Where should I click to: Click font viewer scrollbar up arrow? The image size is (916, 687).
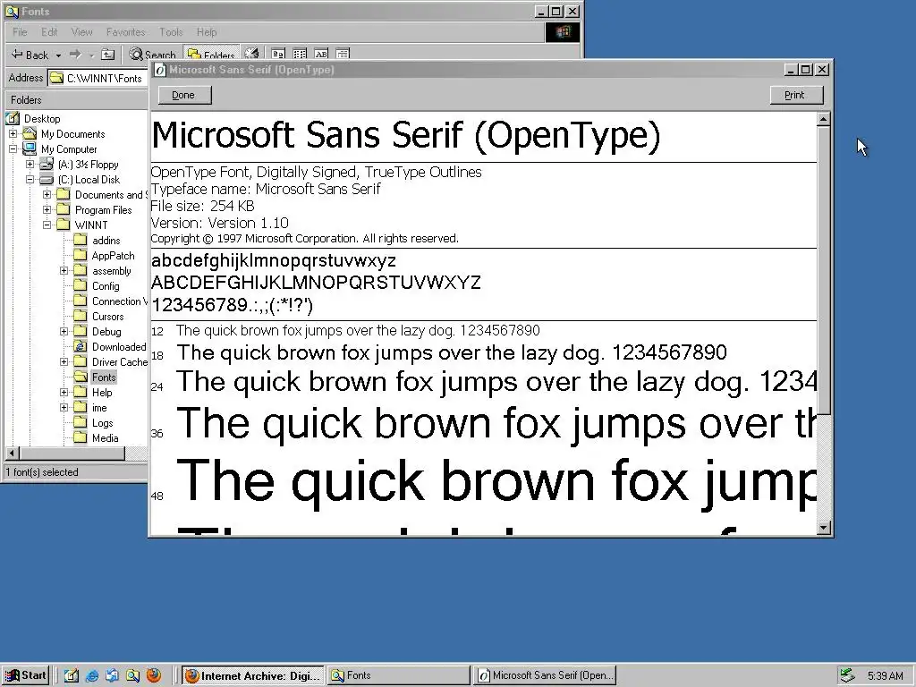click(x=823, y=119)
